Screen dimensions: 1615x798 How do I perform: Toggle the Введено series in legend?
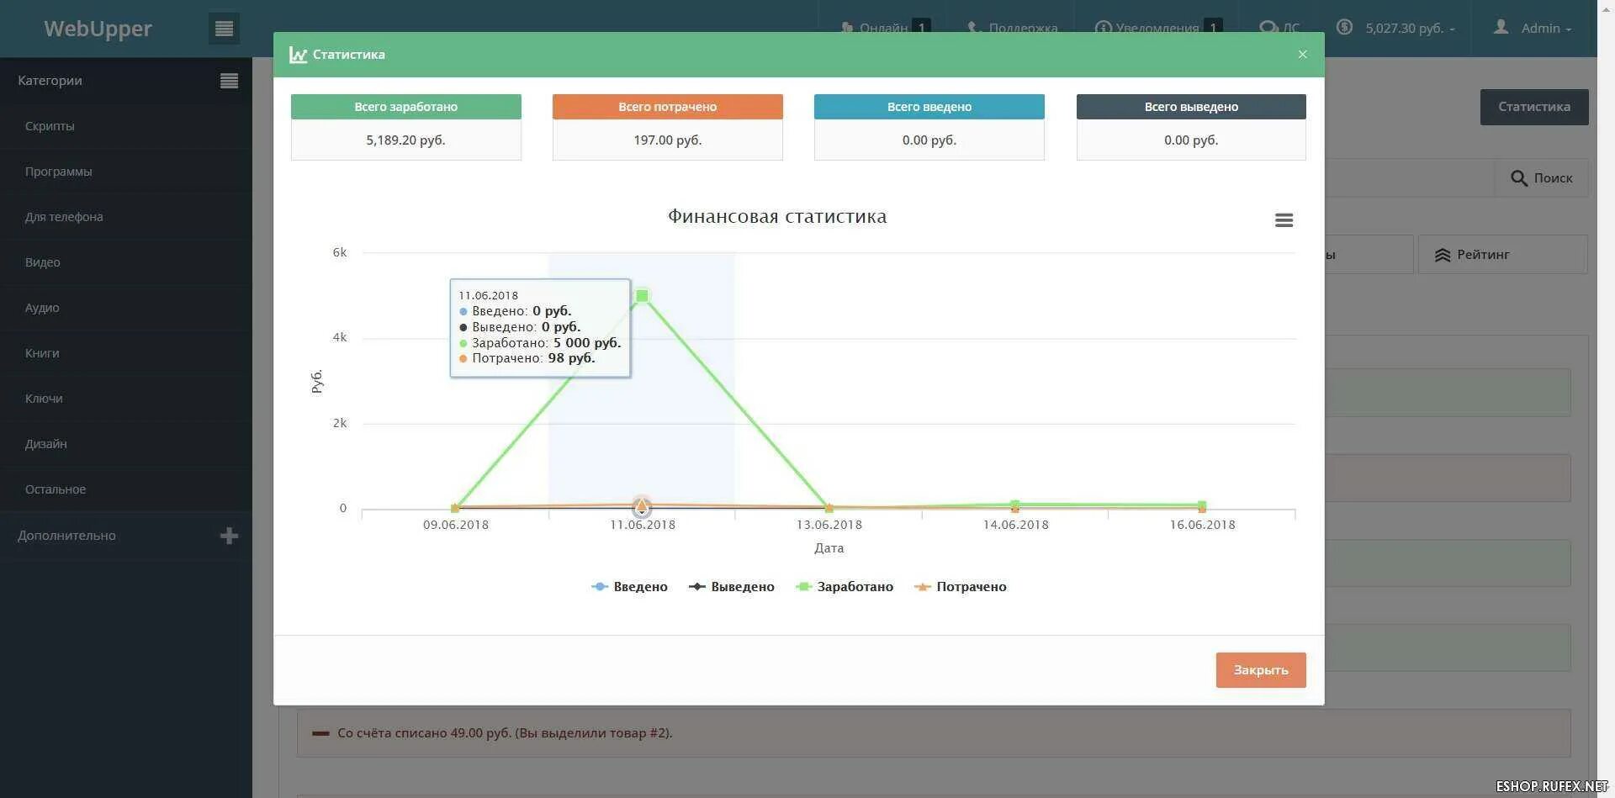630,587
